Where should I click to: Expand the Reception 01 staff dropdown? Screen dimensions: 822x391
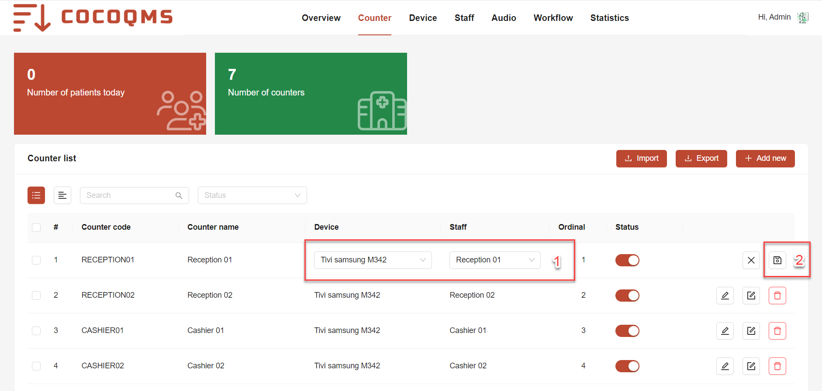[494, 260]
